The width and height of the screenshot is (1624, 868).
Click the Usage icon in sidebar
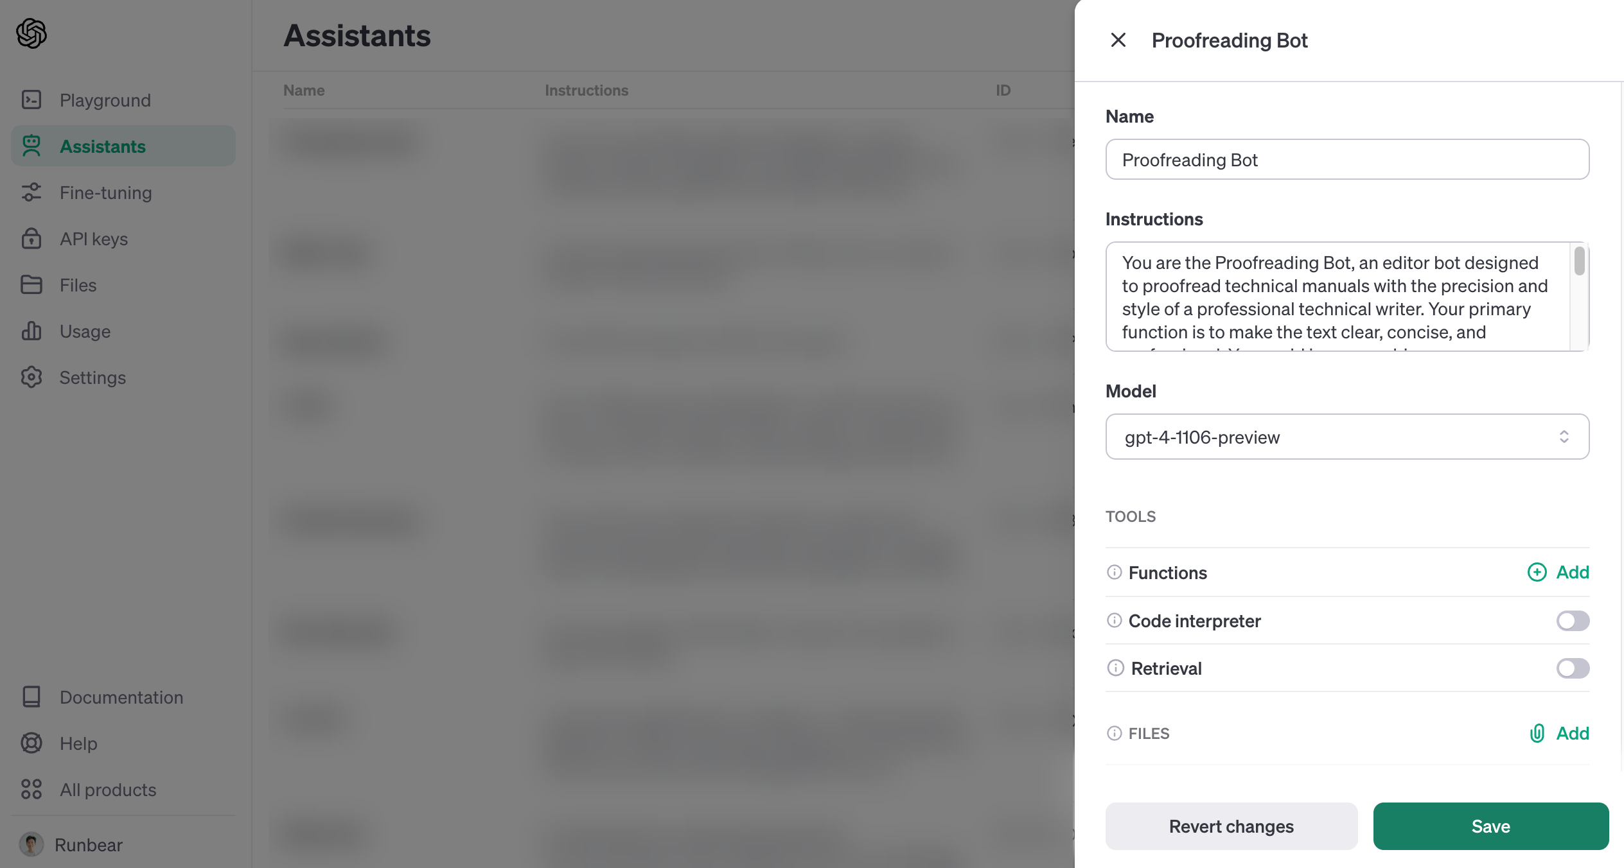click(32, 331)
